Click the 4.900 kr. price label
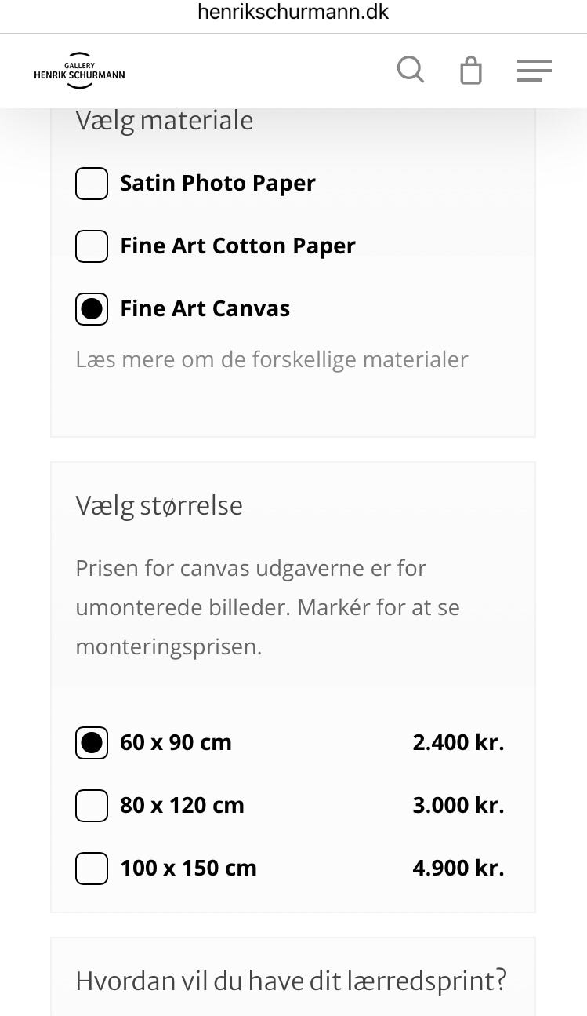This screenshot has width=587, height=1016. (458, 868)
